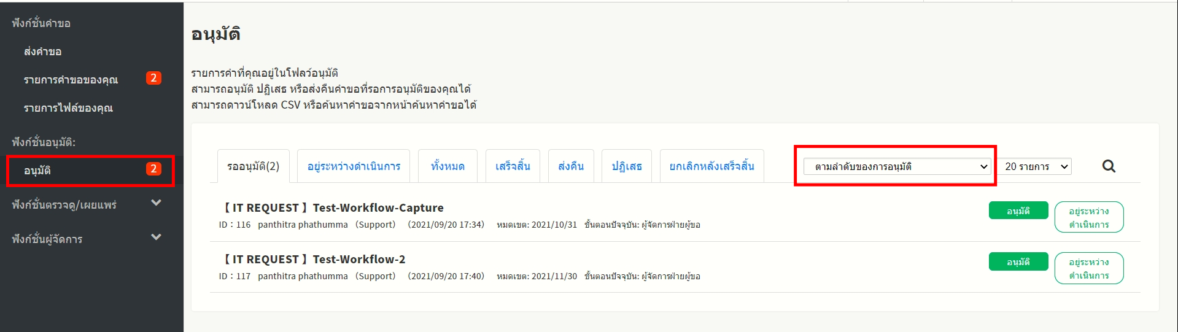Approve the Test-Workflow-2 request
1178x332 pixels.
tap(1018, 261)
